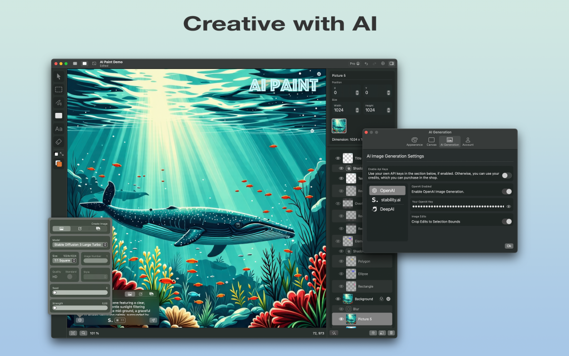
Task: Open the 1:1 Square size dropdown
Action: tap(64, 260)
